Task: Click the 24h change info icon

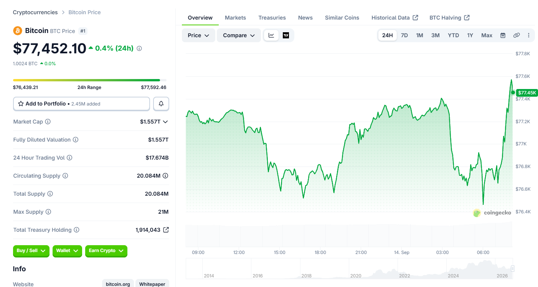Action: tap(139, 48)
